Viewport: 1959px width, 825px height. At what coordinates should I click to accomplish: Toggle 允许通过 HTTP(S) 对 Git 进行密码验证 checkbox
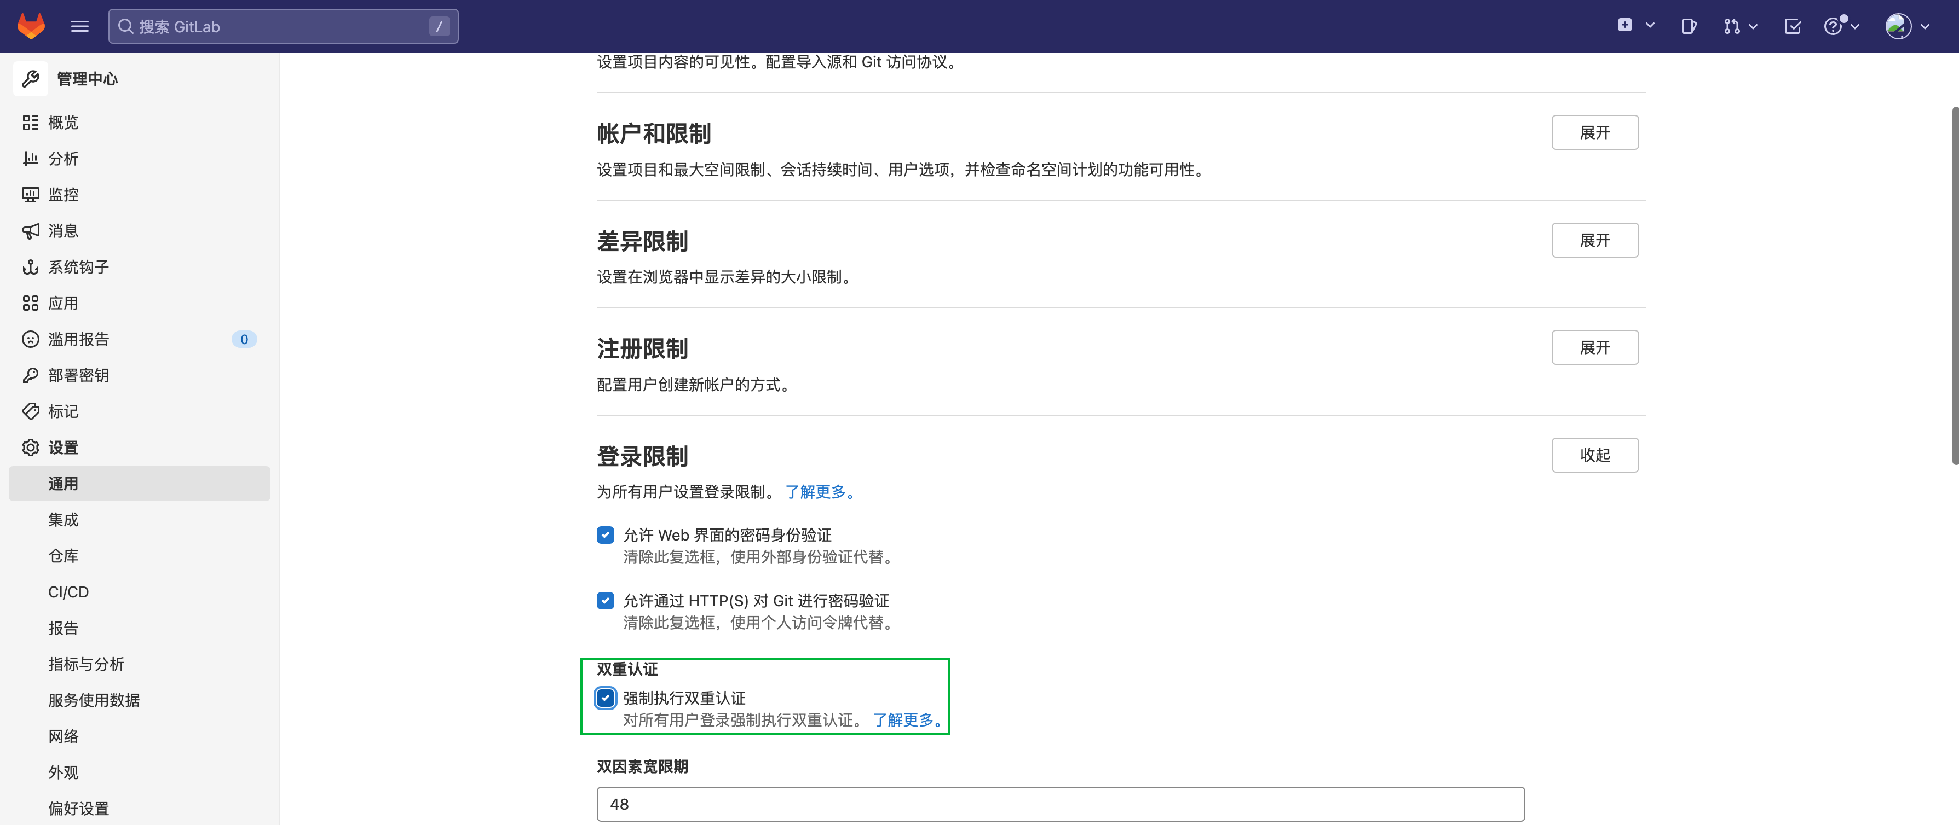[x=606, y=600]
